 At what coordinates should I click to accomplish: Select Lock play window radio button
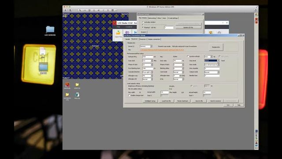point(143,22)
